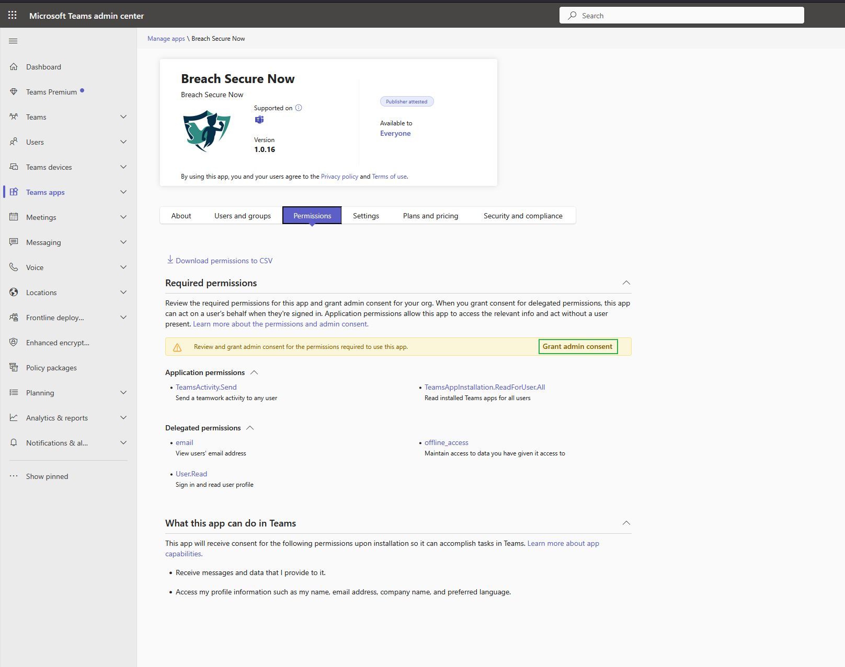Open TeamsAppInstallation.ReadForUser.All permission link

click(x=485, y=387)
